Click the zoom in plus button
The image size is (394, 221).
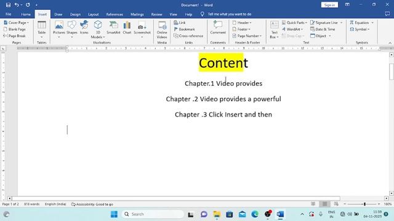pos(379,204)
